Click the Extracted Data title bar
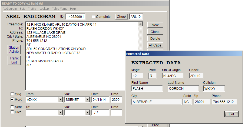 (184, 54)
